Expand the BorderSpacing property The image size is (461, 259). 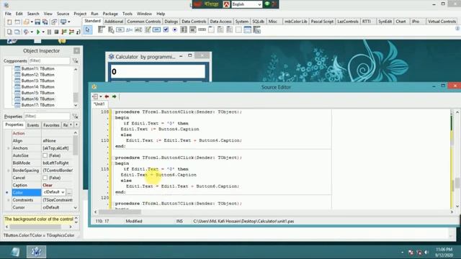click(9, 171)
